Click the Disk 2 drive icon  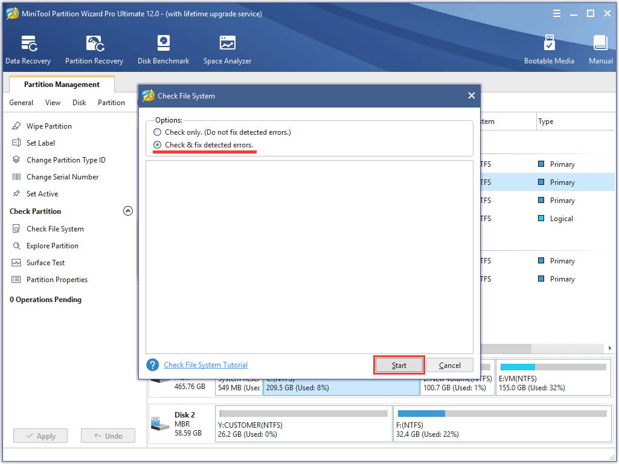point(160,424)
